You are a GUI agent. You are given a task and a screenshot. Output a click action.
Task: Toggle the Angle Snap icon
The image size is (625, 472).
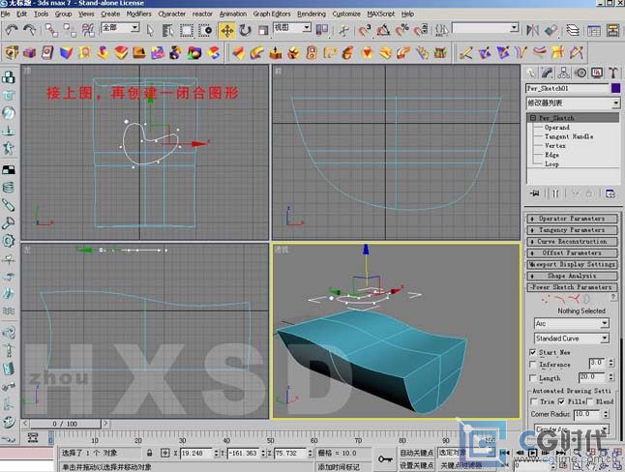tap(383, 30)
